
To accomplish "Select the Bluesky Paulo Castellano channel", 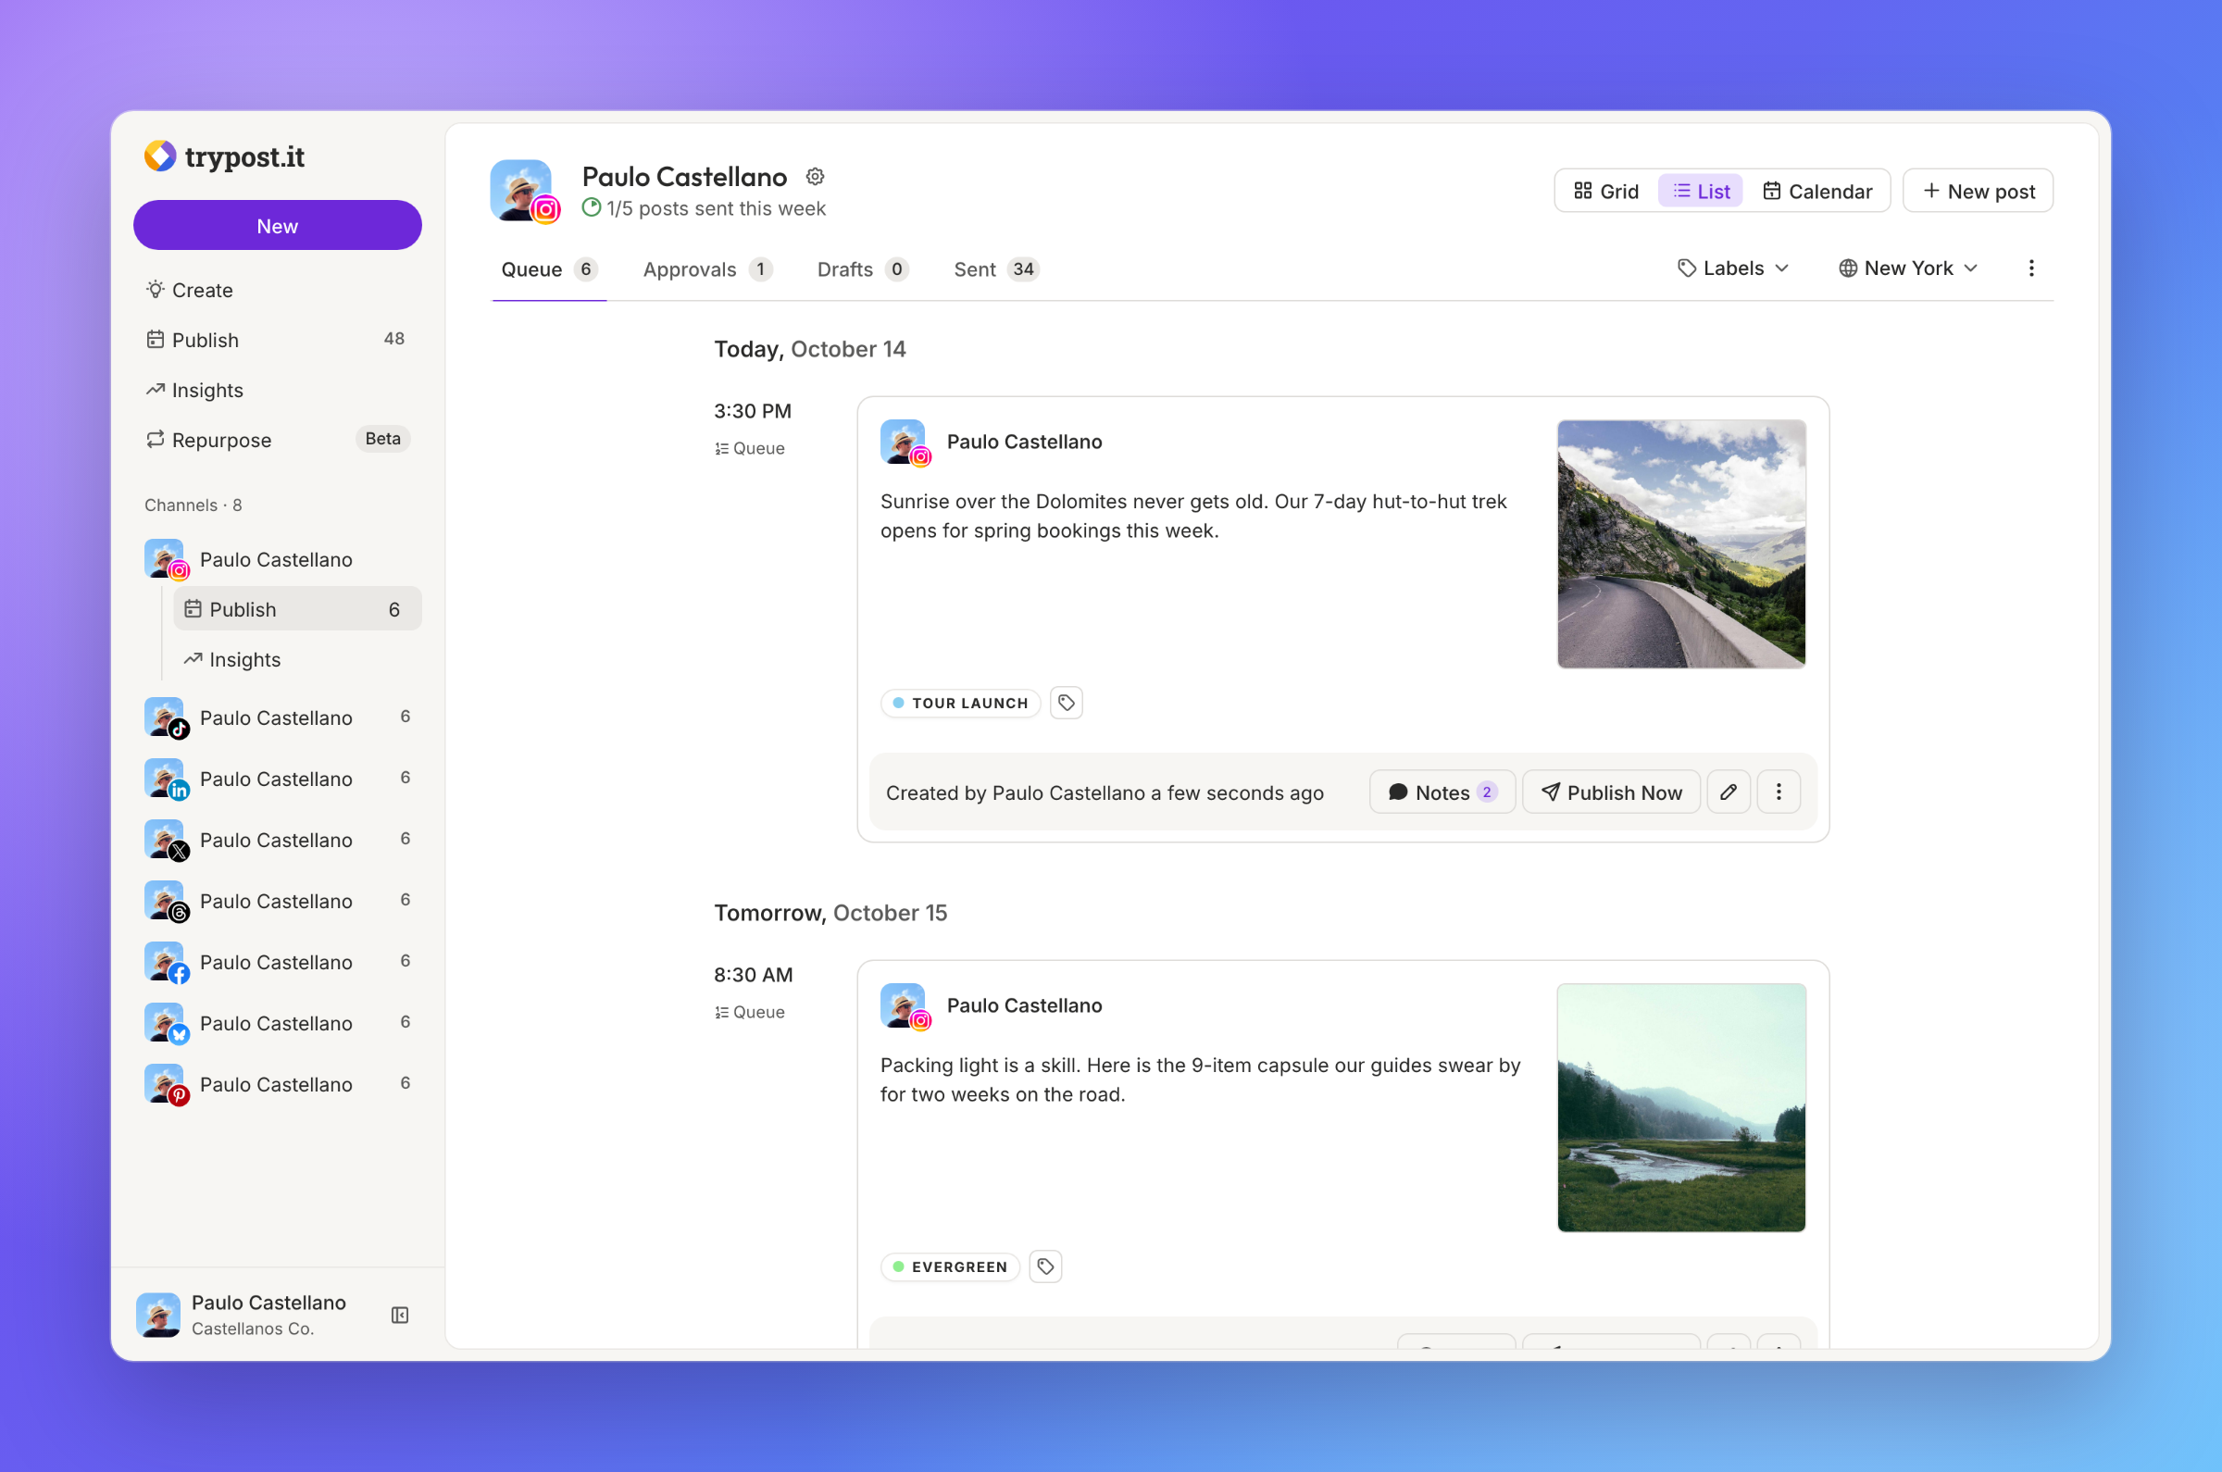I will [278, 1023].
